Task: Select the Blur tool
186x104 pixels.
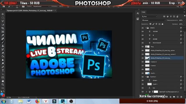Action: (3, 60)
